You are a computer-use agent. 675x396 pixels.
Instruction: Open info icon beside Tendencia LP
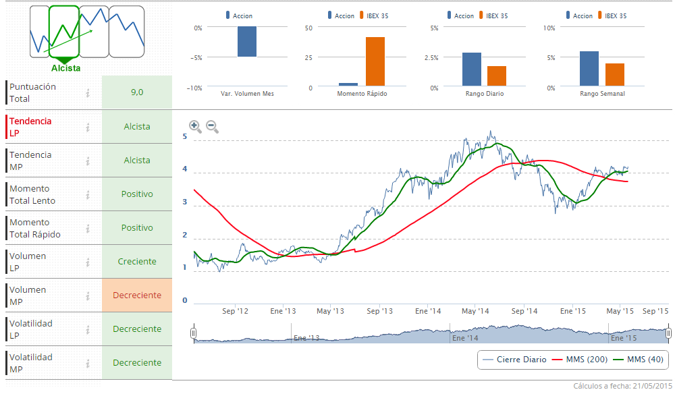click(88, 127)
